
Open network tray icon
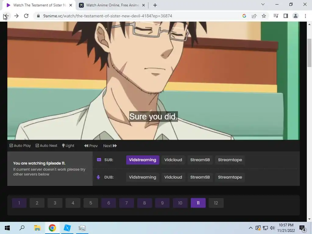pyautogui.click(x=265, y=228)
